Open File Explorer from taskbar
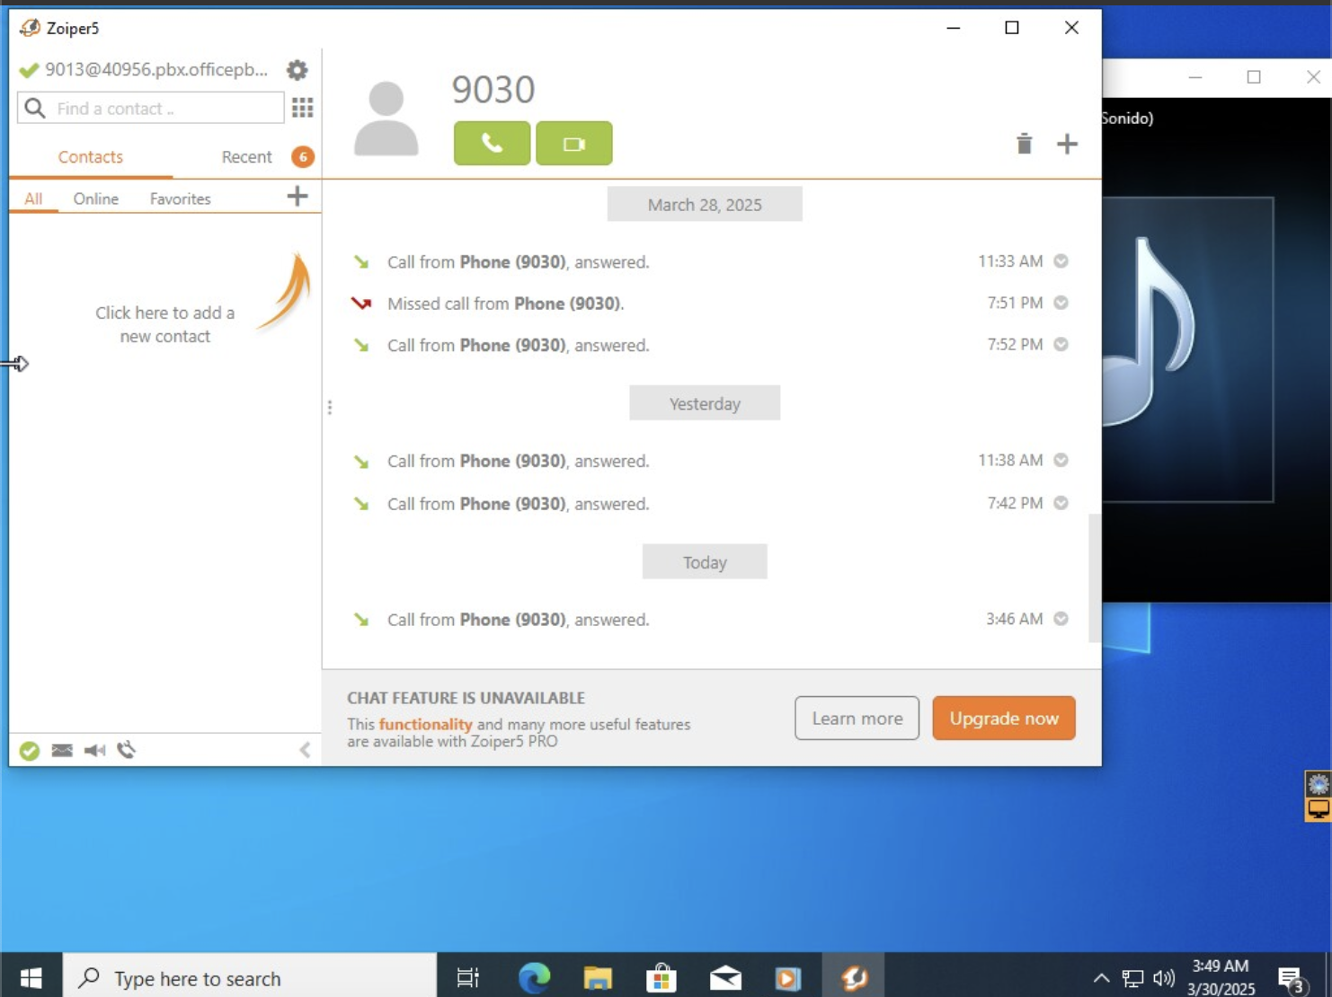The image size is (1332, 997). coord(598,977)
